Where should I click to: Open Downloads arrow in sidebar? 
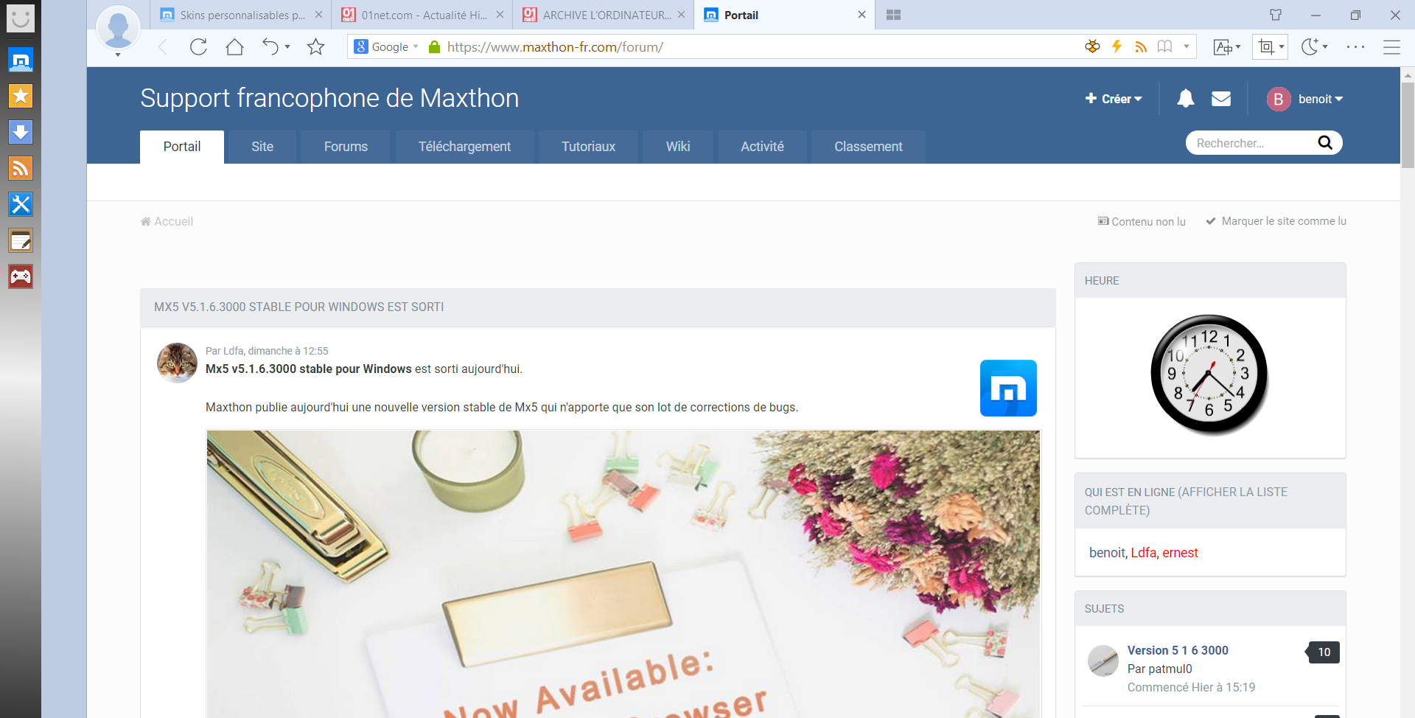click(21, 132)
